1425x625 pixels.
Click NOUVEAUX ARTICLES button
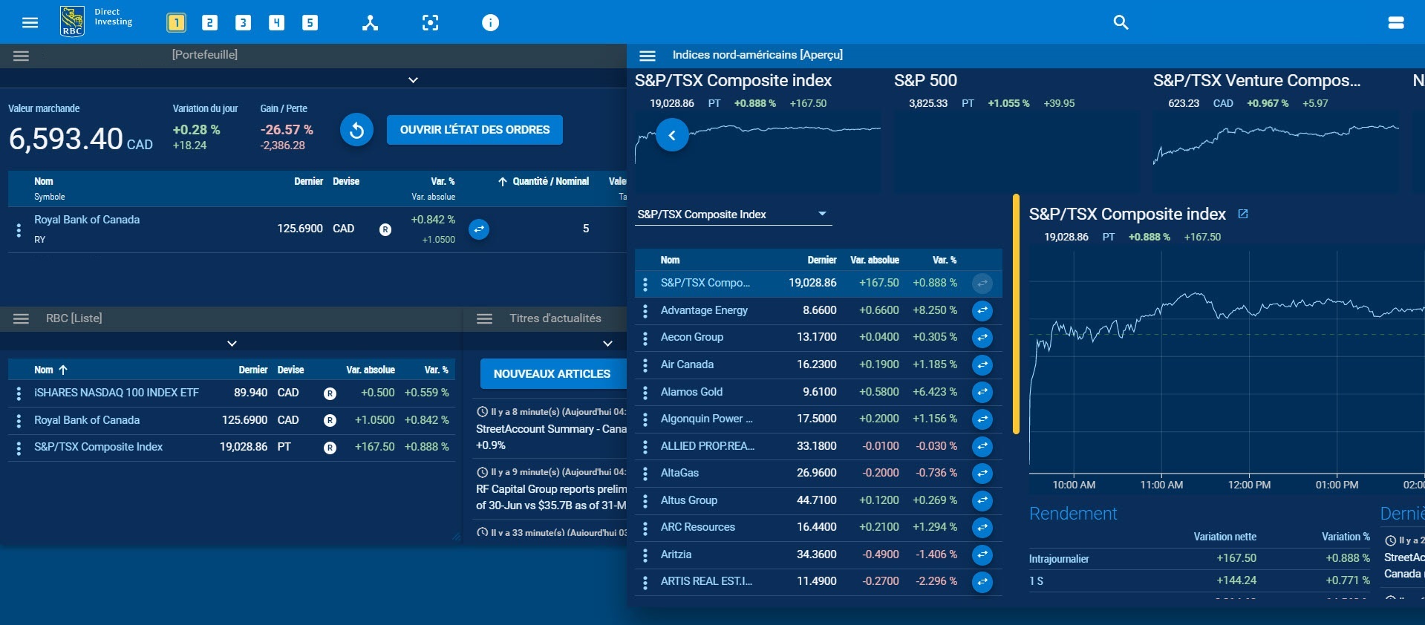coord(552,374)
